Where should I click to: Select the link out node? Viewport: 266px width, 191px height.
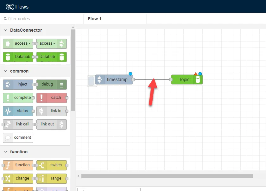(52, 124)
